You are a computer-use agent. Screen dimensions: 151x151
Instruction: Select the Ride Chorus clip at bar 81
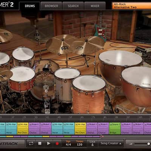point(103,128)
